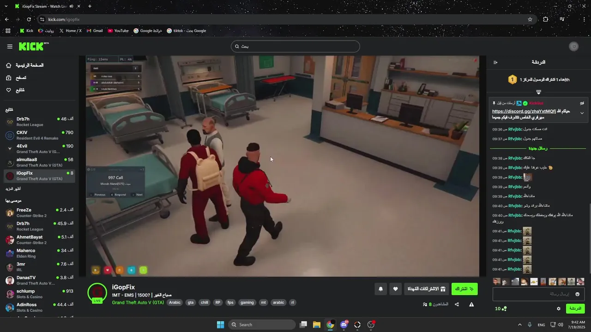Open the Home page sidebar item
The height and width of the screenshot is (332, 591).
(x=25, y=65)
